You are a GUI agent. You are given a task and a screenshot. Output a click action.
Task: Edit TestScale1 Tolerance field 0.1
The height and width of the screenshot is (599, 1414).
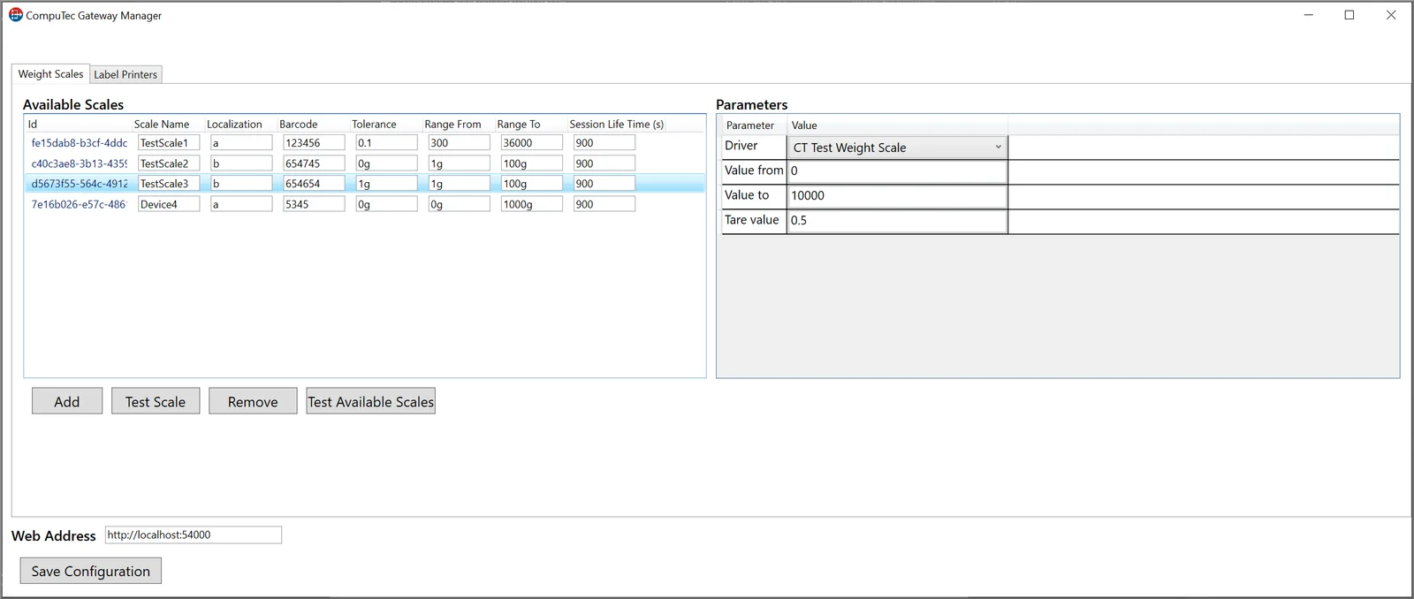point(386,142)
